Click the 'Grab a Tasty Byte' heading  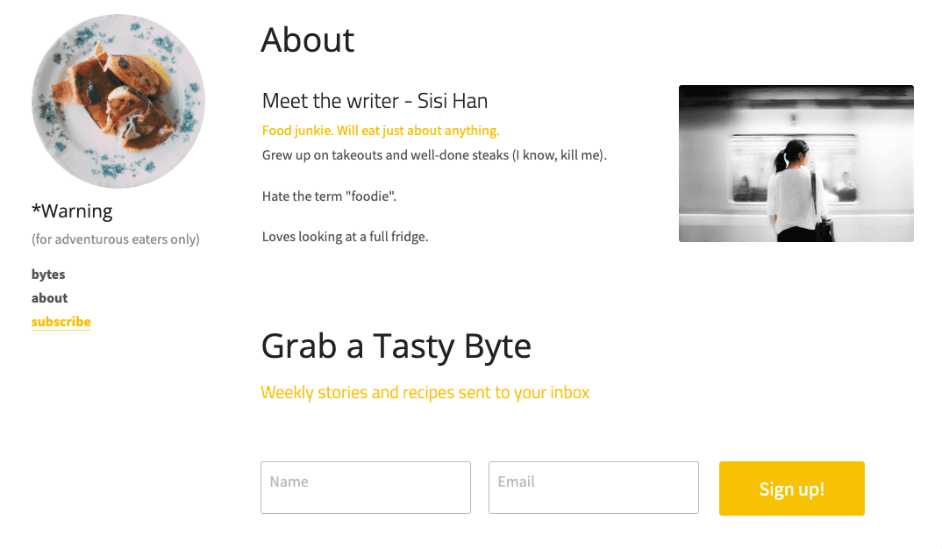tap(396, 346)
